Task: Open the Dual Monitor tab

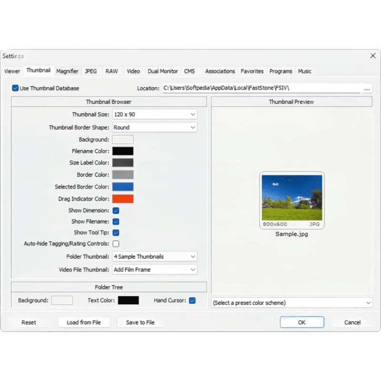Action: point(163,71)
